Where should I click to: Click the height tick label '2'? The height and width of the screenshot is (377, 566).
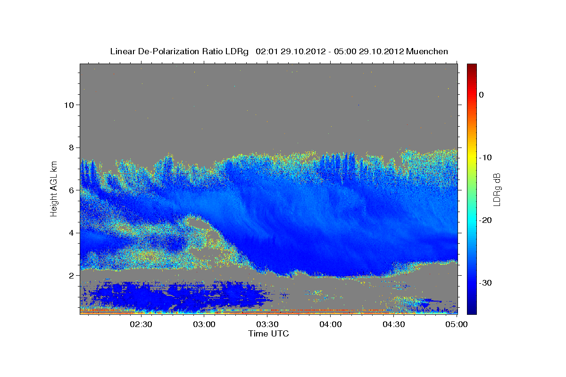click(71, 275)
